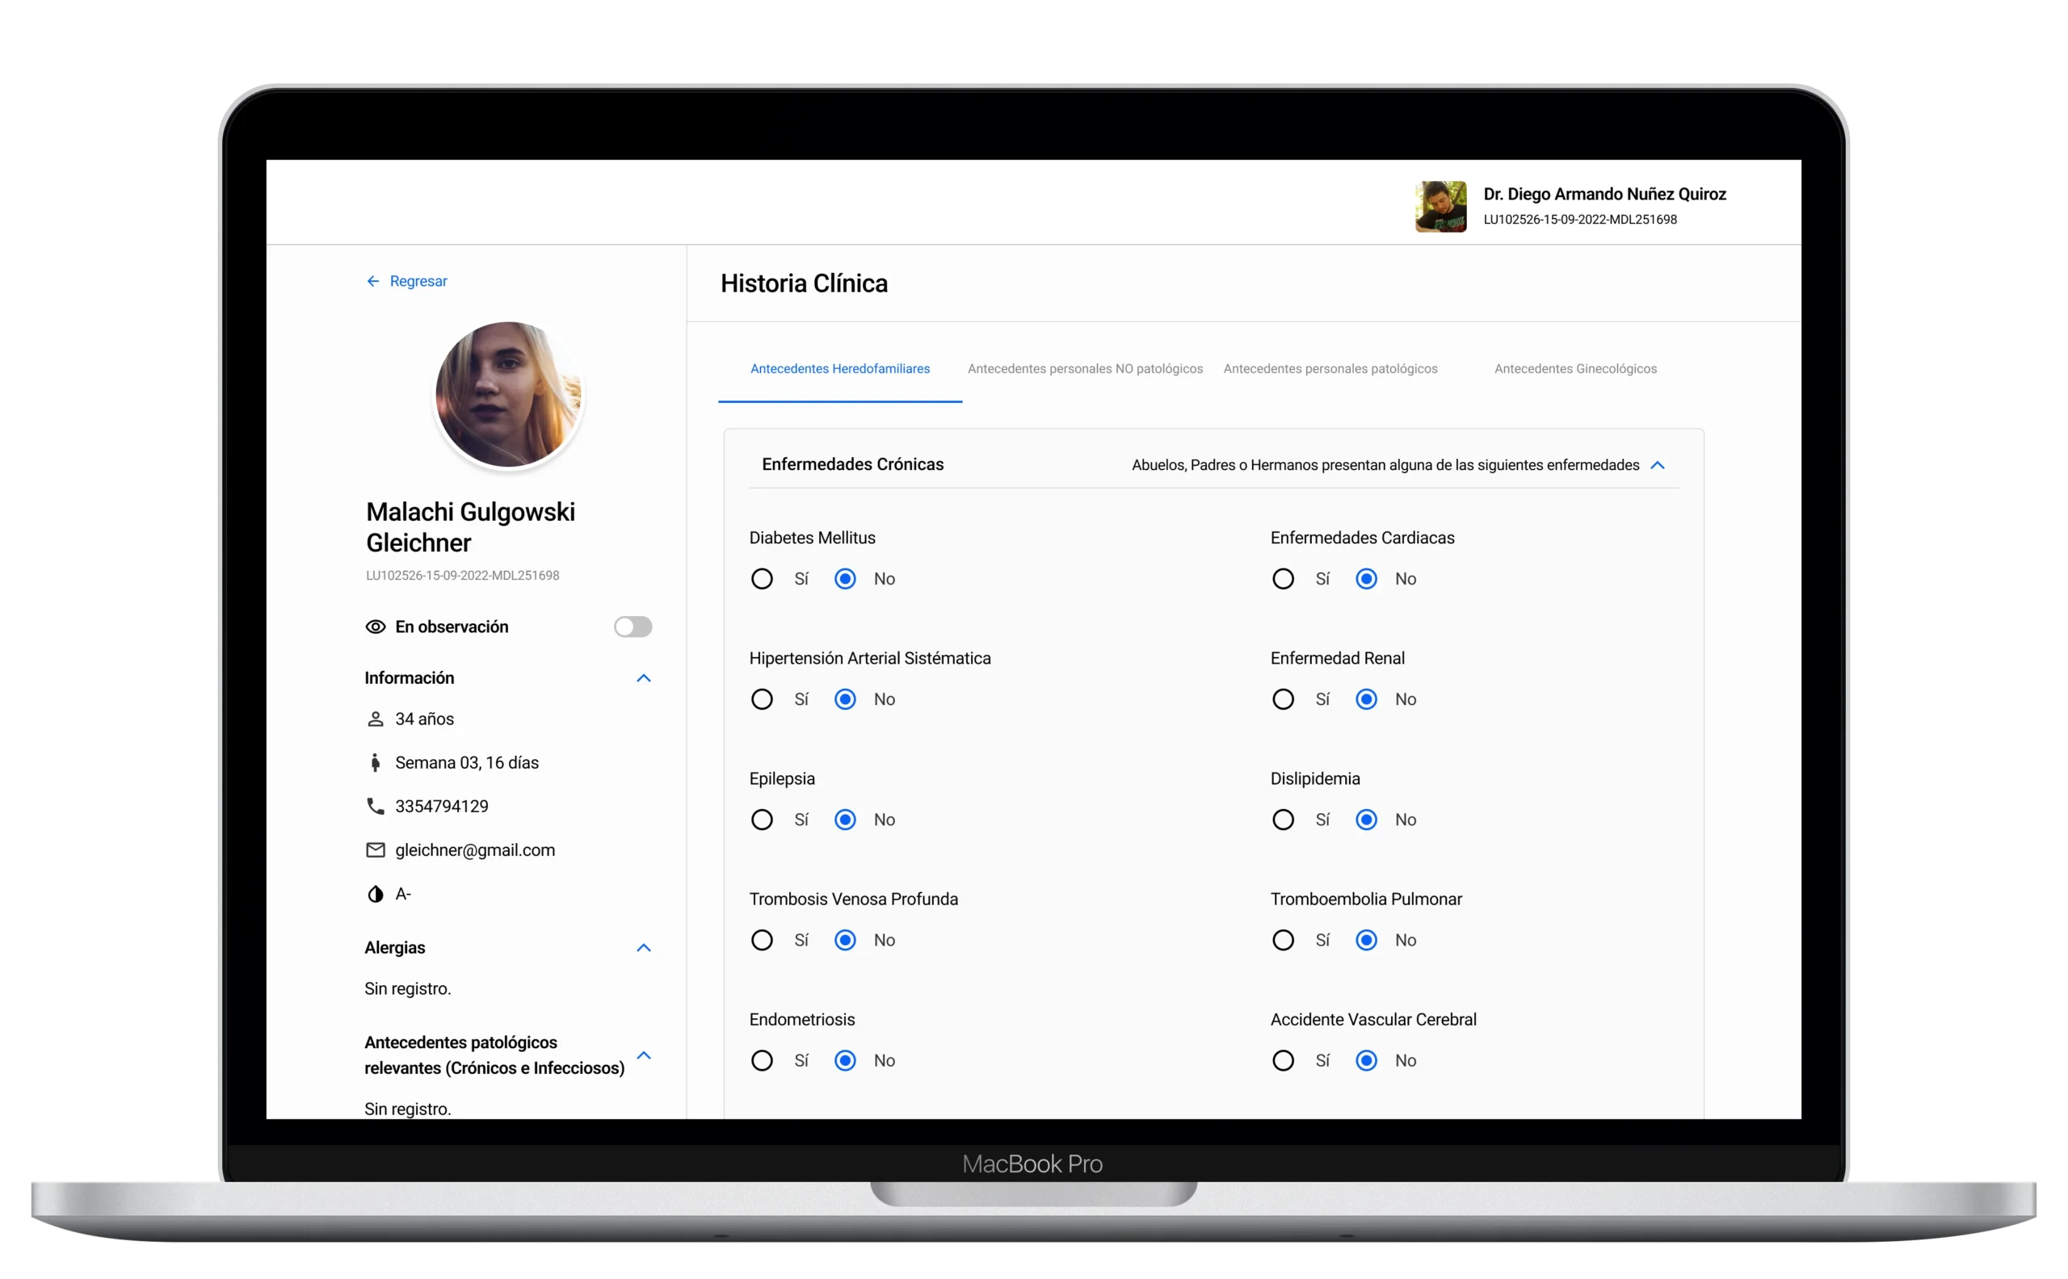The image size is (2068, 1279).
Task: Click the doctor ID under the doctor's name
Action: [x=1579, y=220]
